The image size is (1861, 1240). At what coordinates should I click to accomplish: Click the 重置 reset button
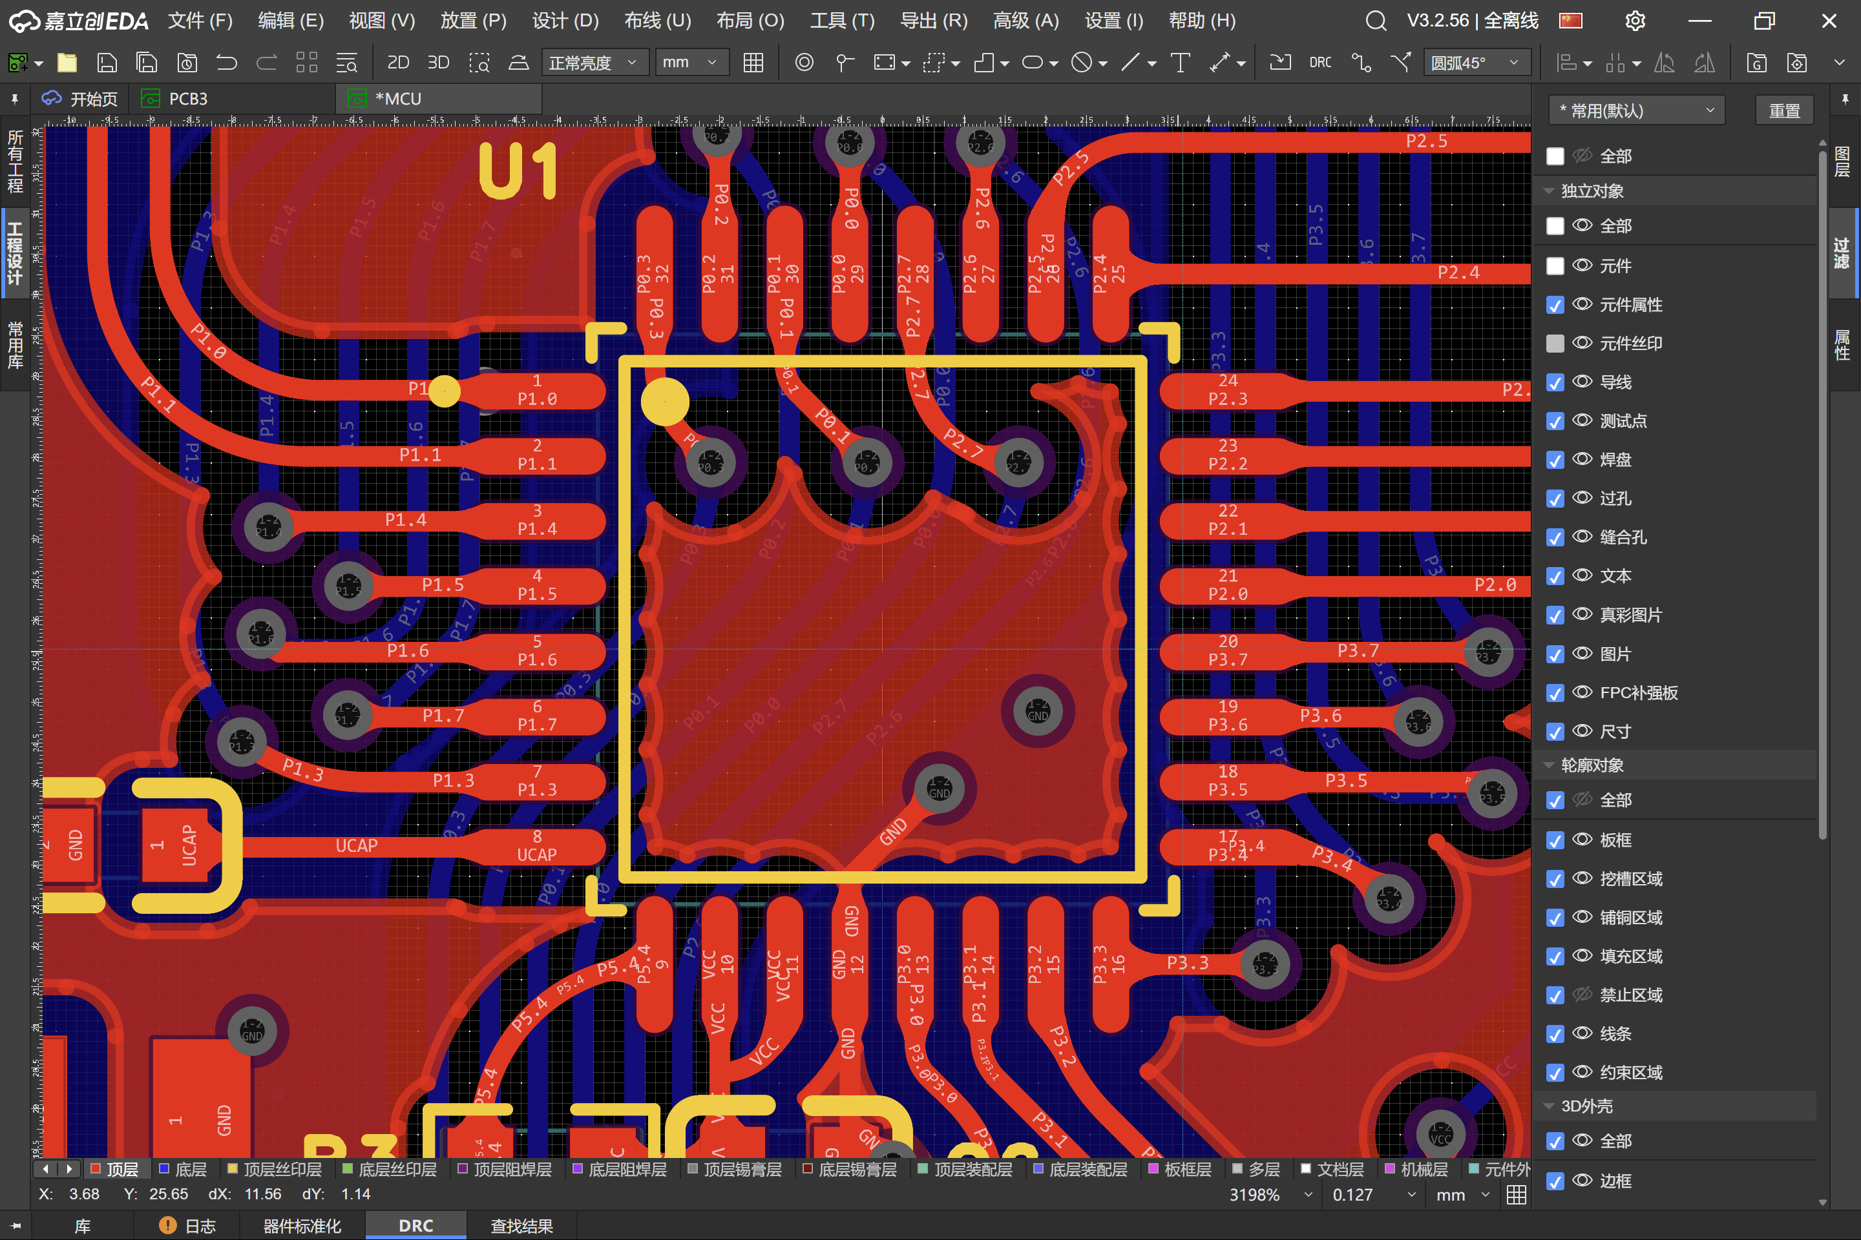pos(1783,110)
